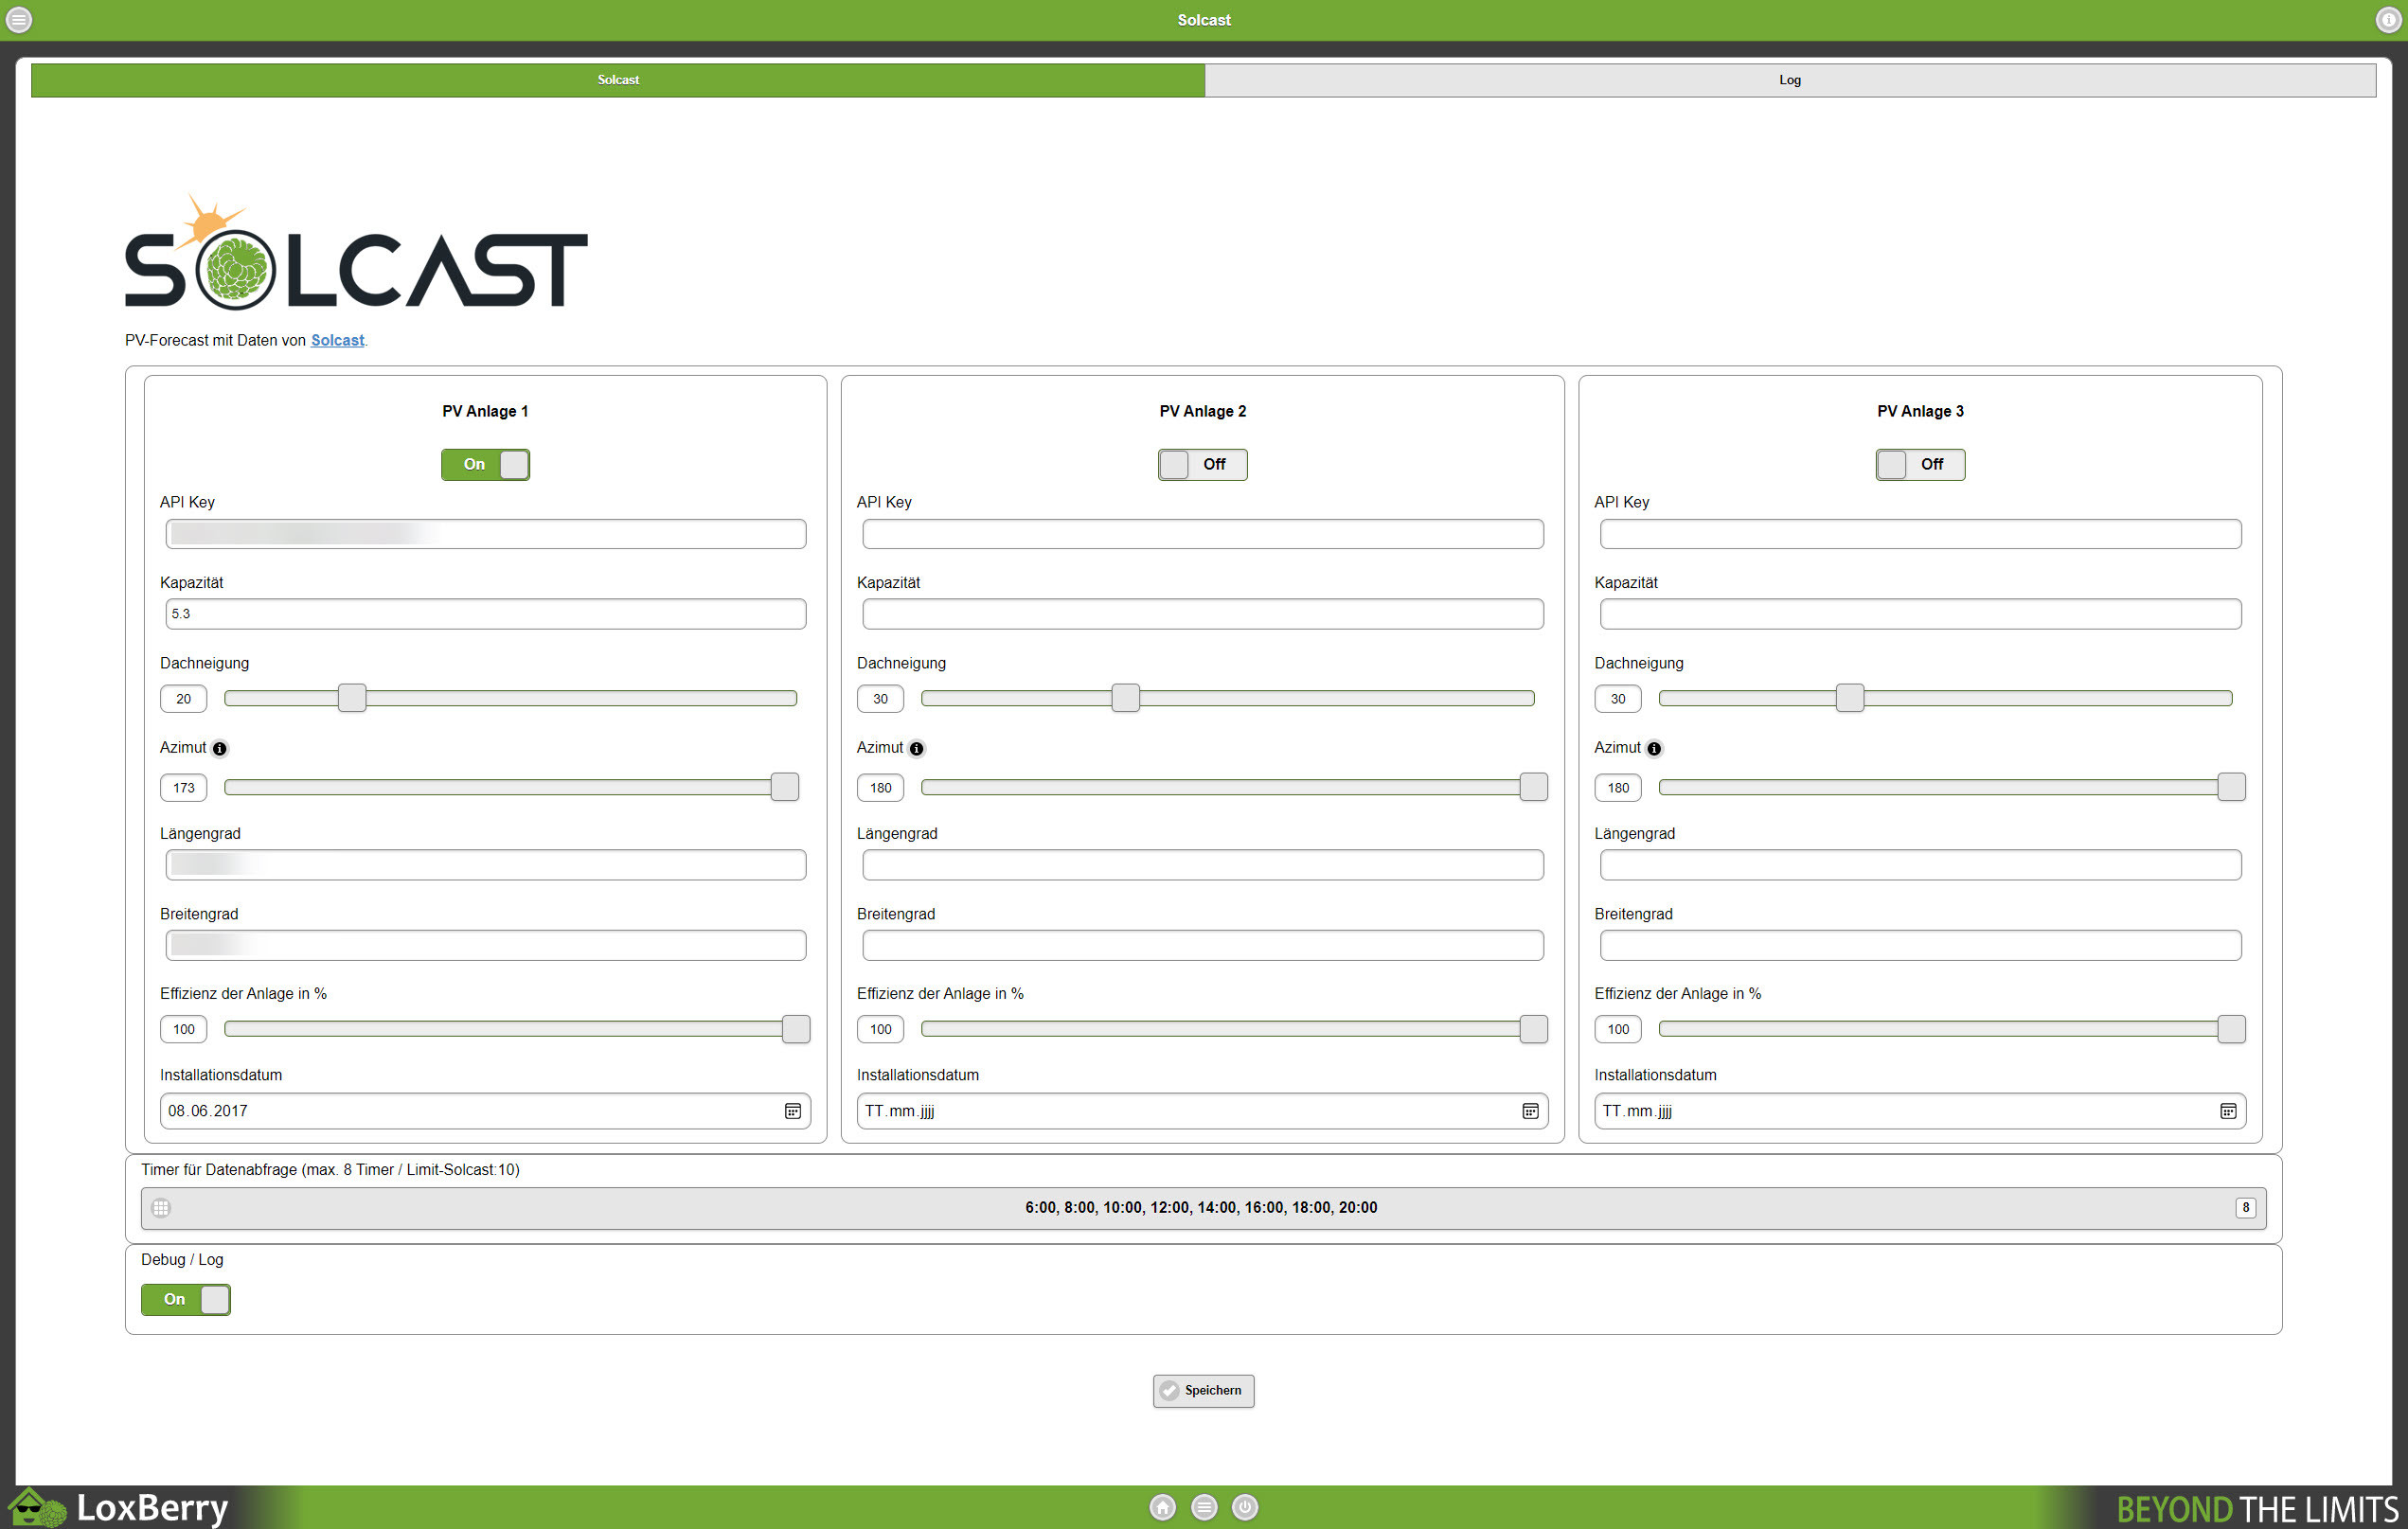Click the Breitengrad field of PV Anlage 2
This screenshot has width=2408, height=1529.
coord(1203,945)
